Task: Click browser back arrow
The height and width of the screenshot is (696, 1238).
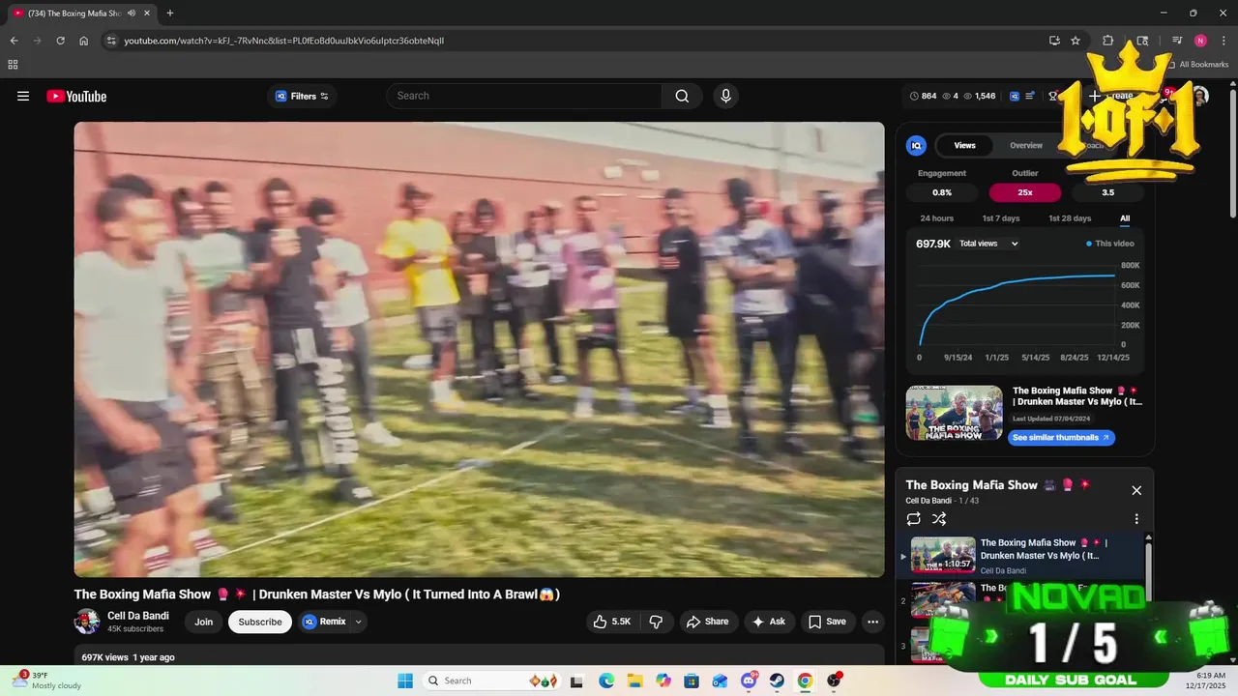Action: click(14, 41)
